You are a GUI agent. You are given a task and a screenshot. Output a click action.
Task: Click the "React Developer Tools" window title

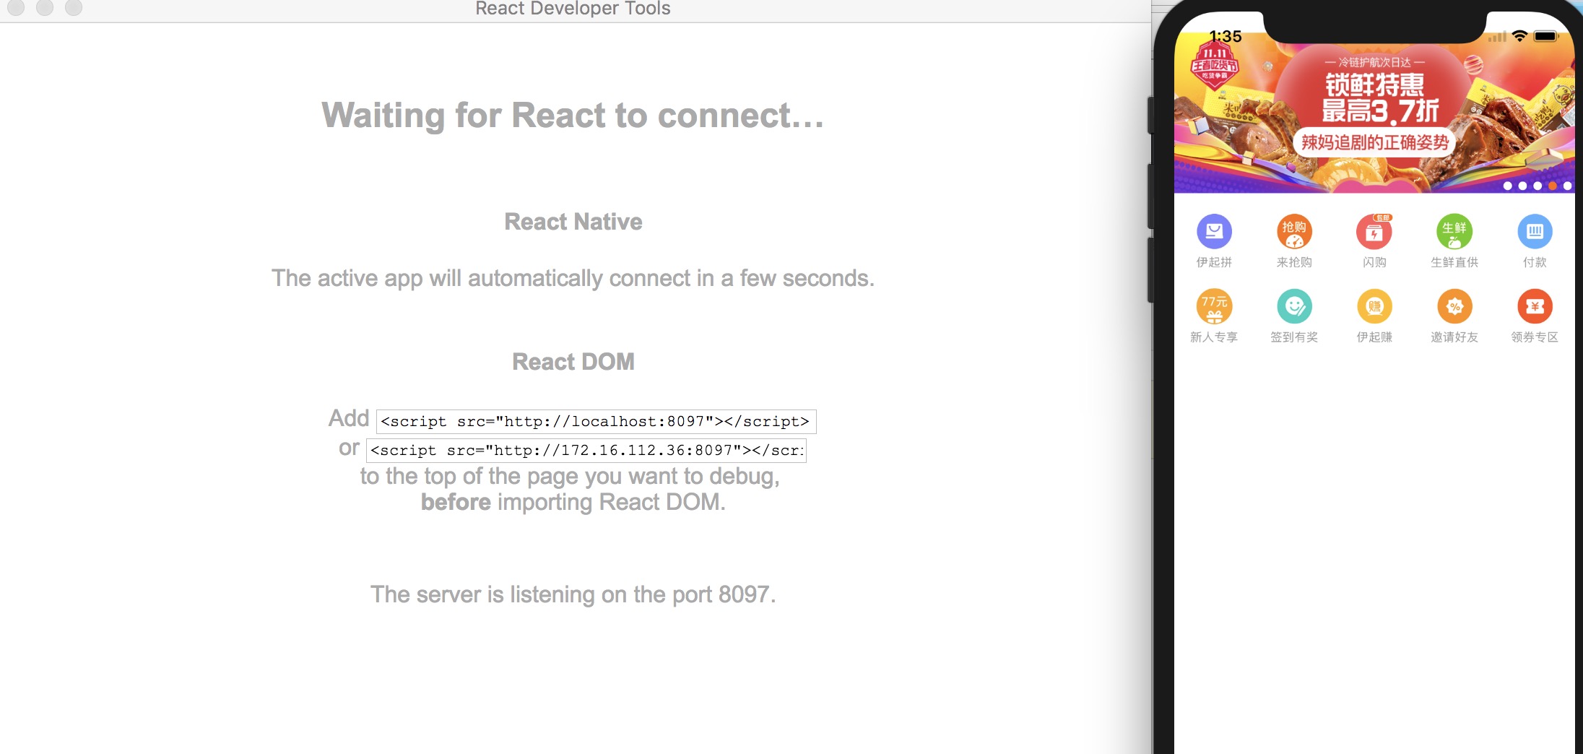click(x=573, y=9)
